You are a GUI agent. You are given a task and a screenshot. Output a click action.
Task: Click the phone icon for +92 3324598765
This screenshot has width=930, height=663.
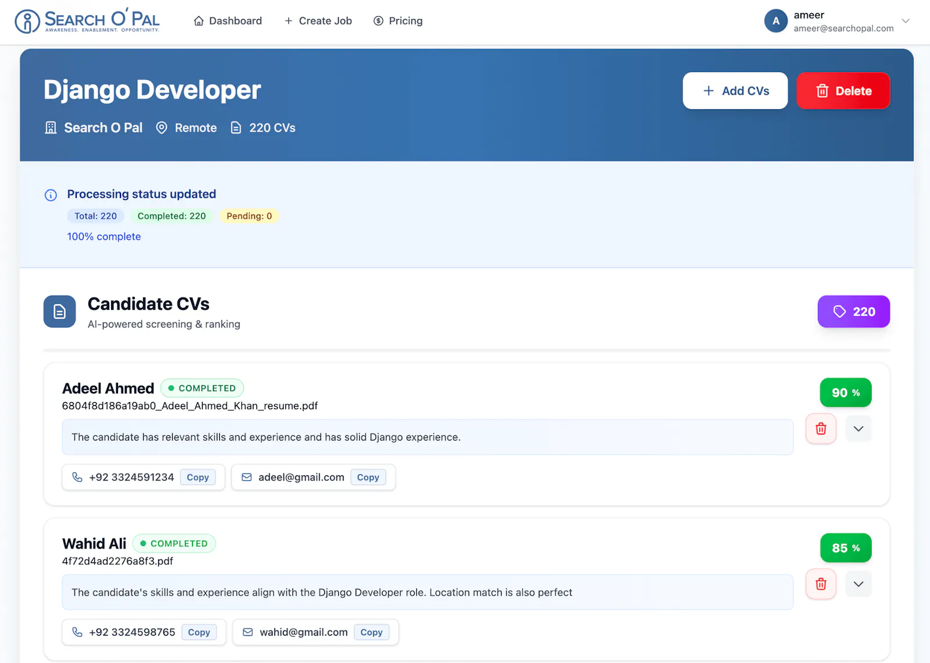(x=77, y=632)
